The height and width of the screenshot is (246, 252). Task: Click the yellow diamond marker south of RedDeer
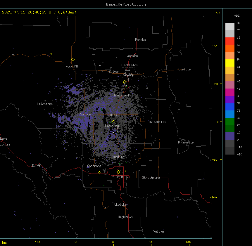tap(125, 82)
